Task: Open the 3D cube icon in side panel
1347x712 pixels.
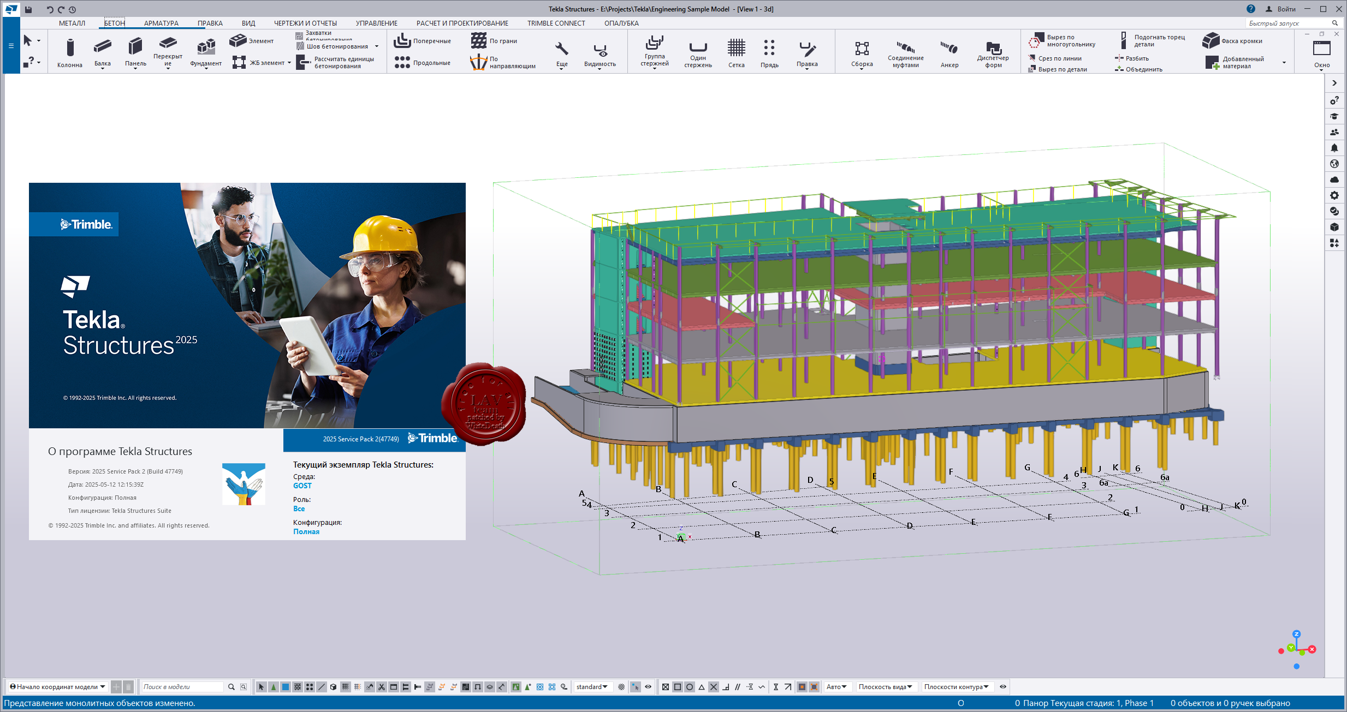Action: click(x=1334, y=227)
